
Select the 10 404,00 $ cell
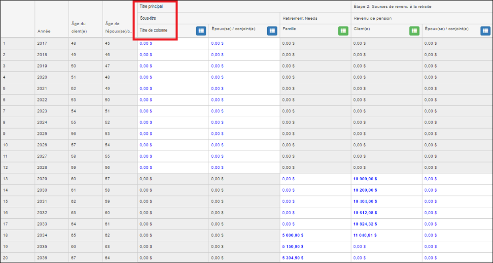click(387, 201)
